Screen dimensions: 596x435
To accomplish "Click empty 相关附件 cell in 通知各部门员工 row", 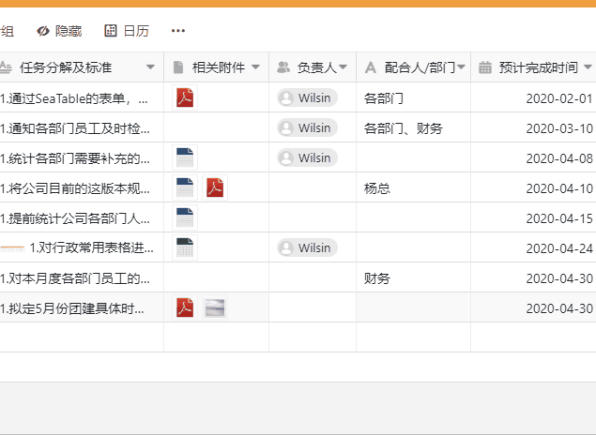I will [216, 127].
